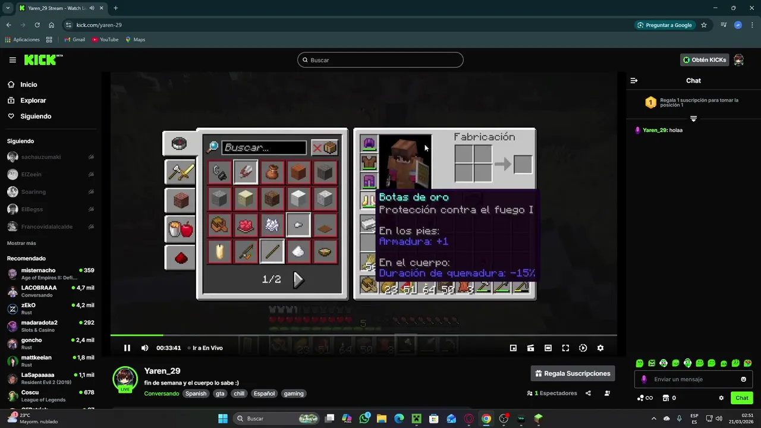This screenshot has width=761, height=428.
Task: Enable mini player mode
Action: click(513, 348)
